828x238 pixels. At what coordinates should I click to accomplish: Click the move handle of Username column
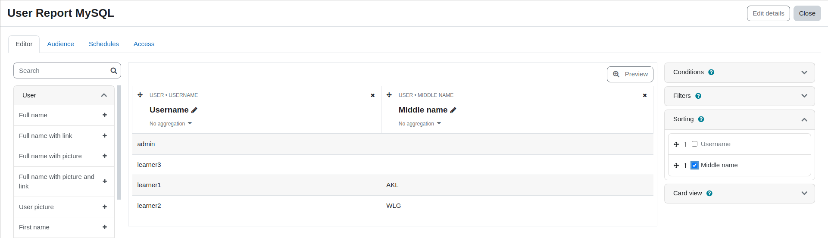pos(140,95)
